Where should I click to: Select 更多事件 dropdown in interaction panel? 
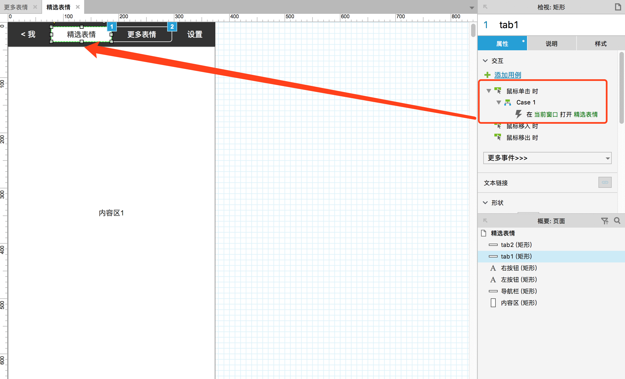pos(547,158)
